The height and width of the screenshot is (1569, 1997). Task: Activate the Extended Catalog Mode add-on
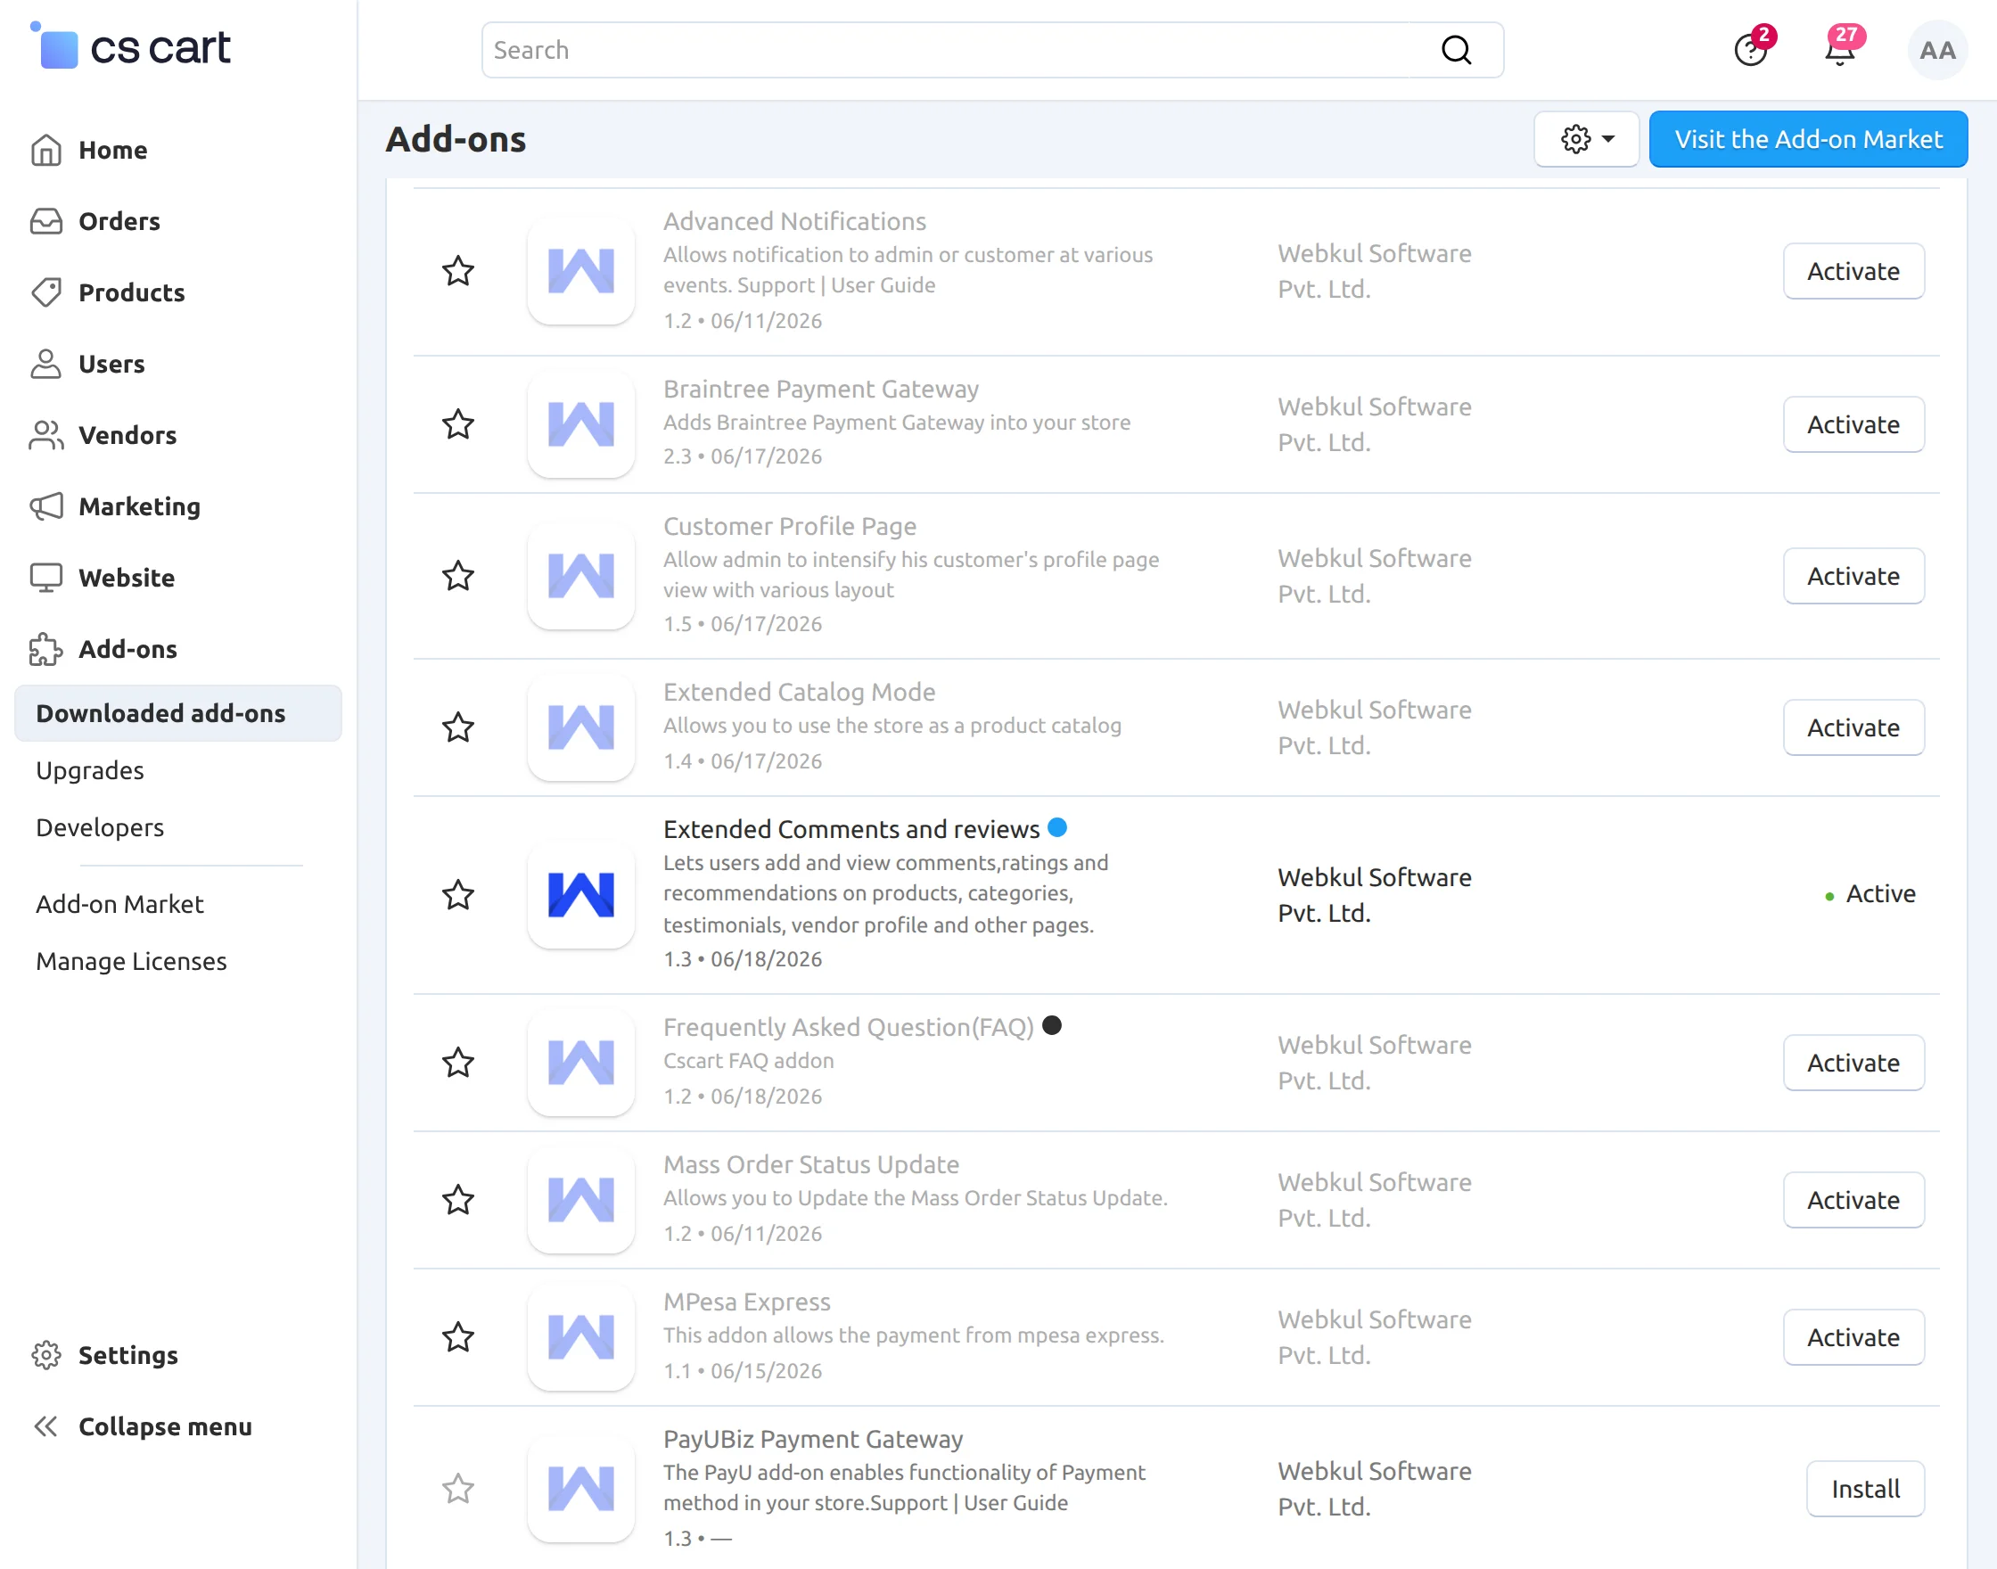point(1853,727)
